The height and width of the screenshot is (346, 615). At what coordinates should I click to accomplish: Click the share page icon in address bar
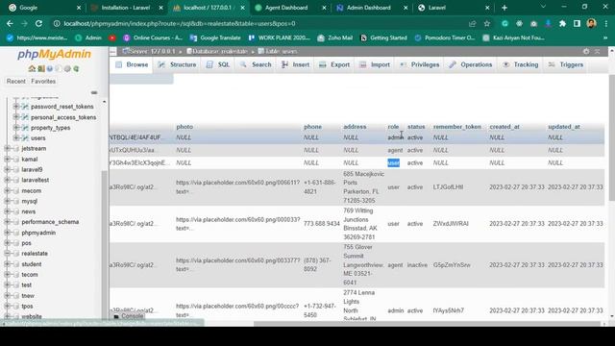472,23
